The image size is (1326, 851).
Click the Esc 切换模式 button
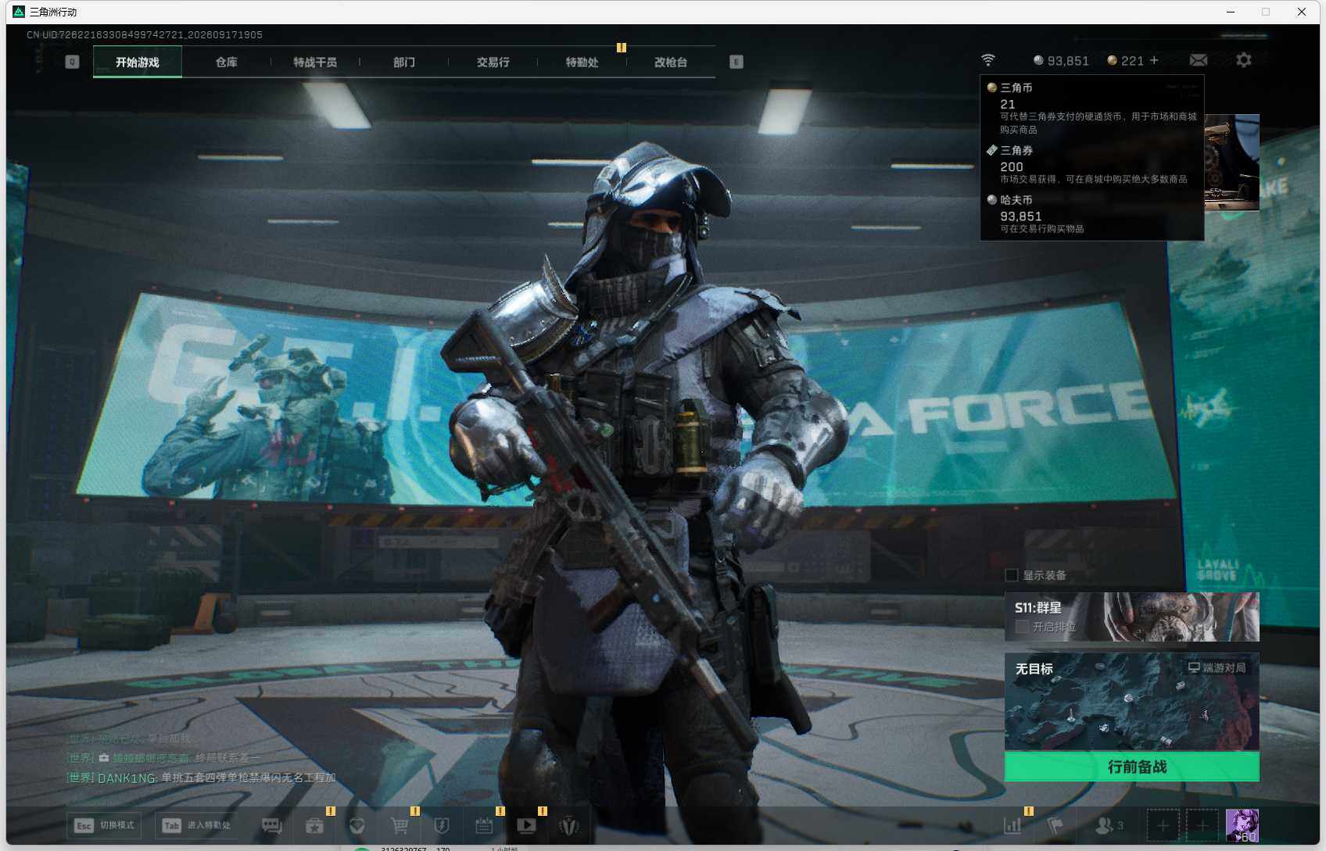pos(105,825)
